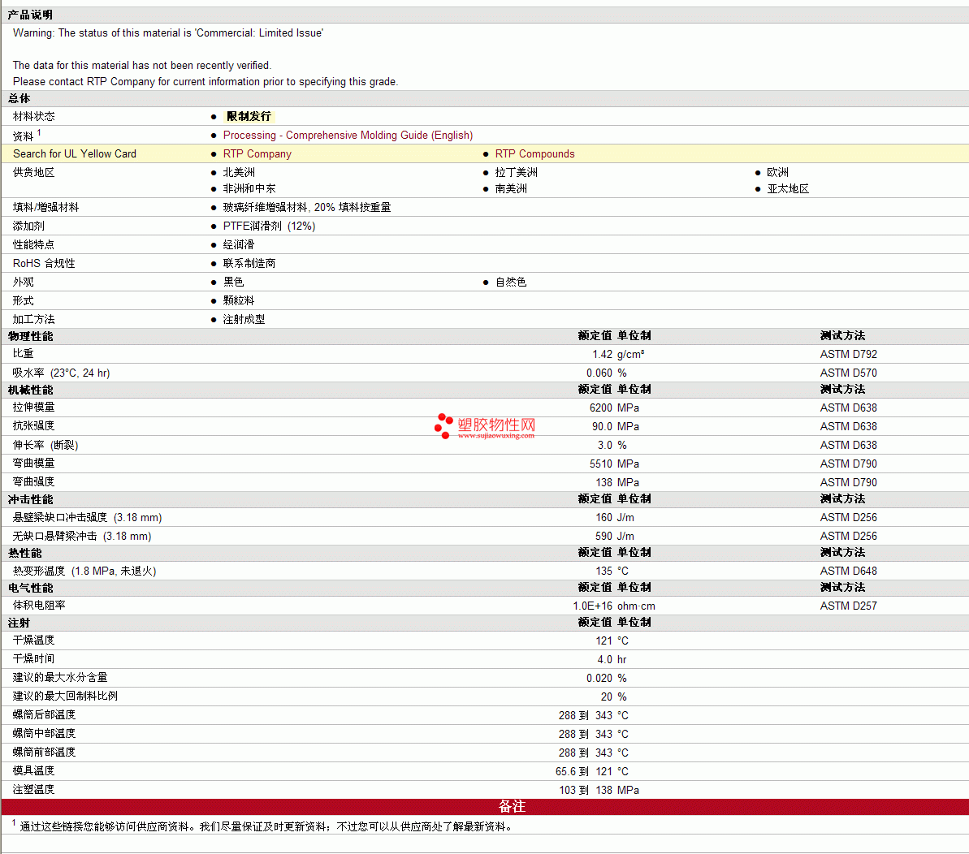The image size is (969, 854).
Task: Select the 冲击性能 section header
Action: coord(30,499)
